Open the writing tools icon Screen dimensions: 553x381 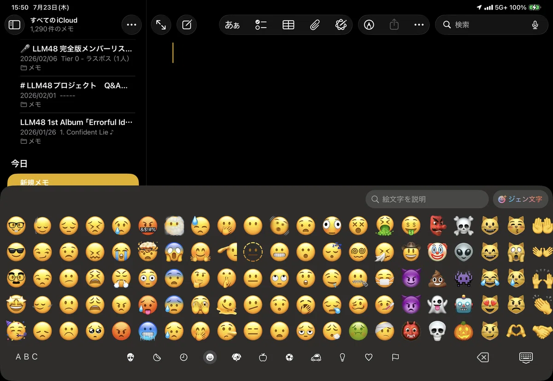pos(341,25)
